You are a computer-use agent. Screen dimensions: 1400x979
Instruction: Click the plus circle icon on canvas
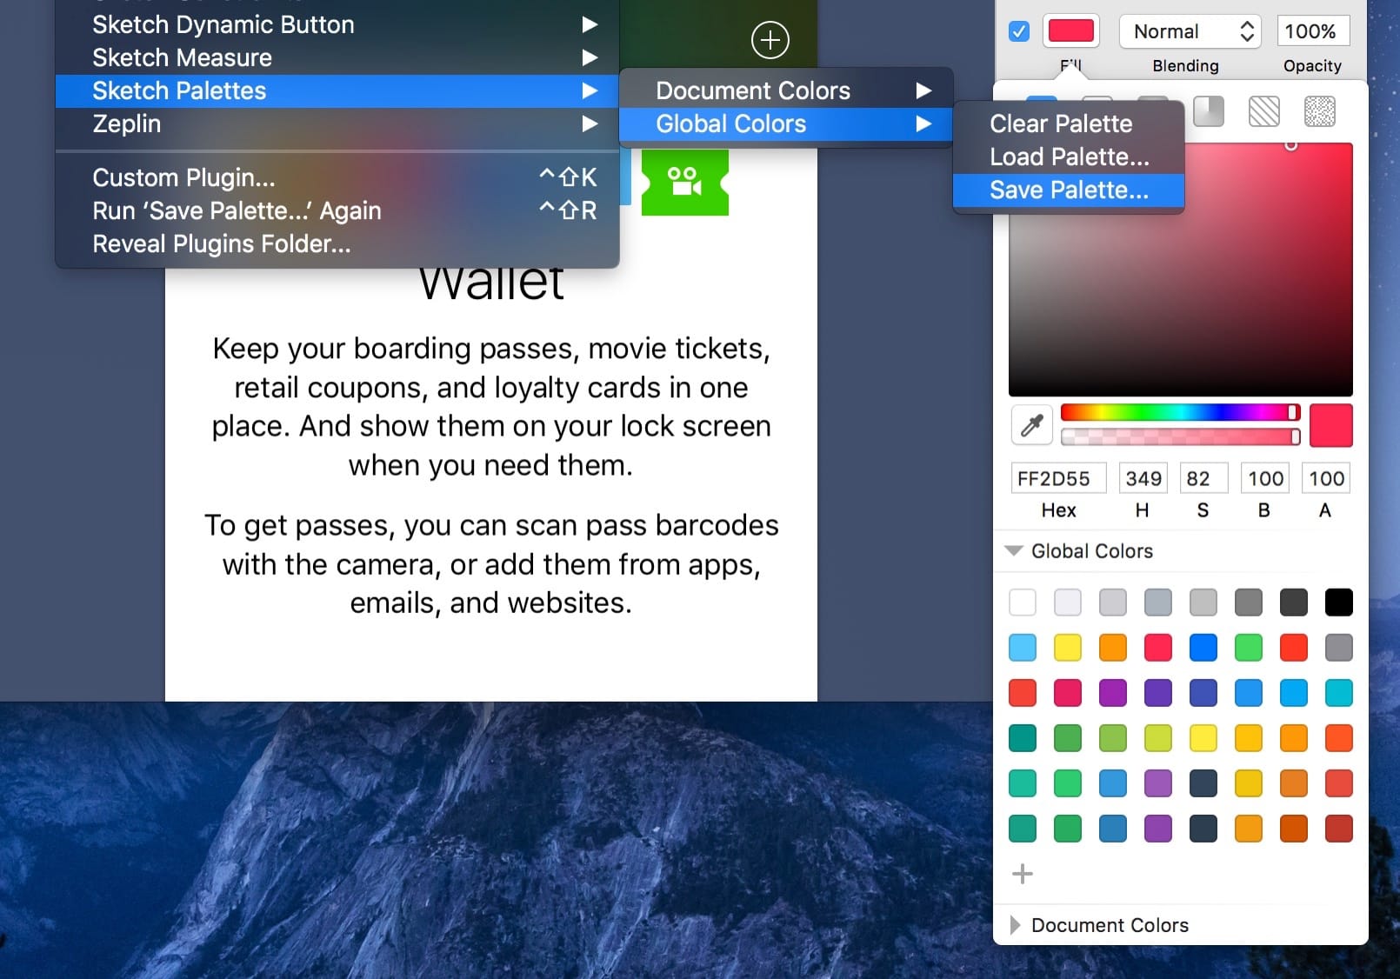[x=770, y=40]
